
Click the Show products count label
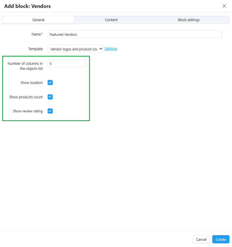(26, 97)
